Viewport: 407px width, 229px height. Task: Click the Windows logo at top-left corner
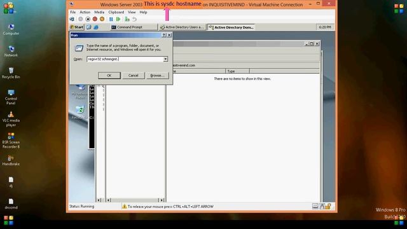tap(9, 8)
